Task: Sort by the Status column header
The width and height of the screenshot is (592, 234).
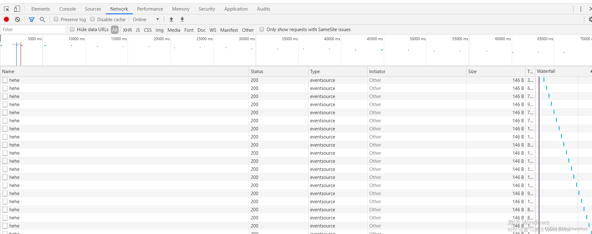Action: (279, 71)
